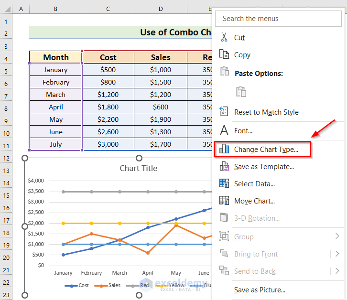Image resolution: width=347 pixels, height=300 pixels.
Task: Click the Cost header cell
Action: tap(108, 57)
